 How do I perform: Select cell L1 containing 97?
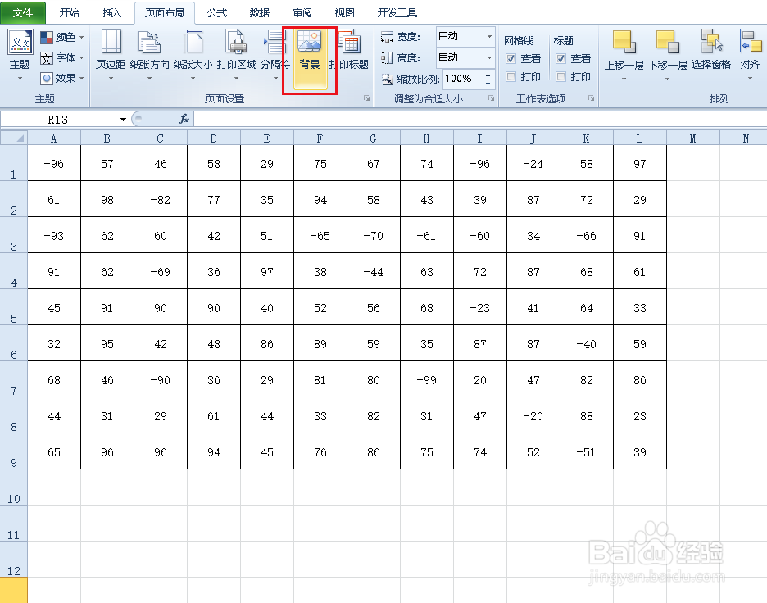[x=640, y=163]
